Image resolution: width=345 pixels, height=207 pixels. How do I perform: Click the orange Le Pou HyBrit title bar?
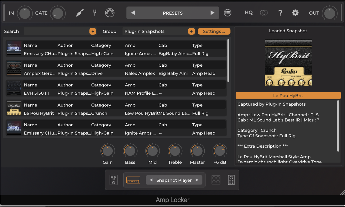click(x=288, y=96)
